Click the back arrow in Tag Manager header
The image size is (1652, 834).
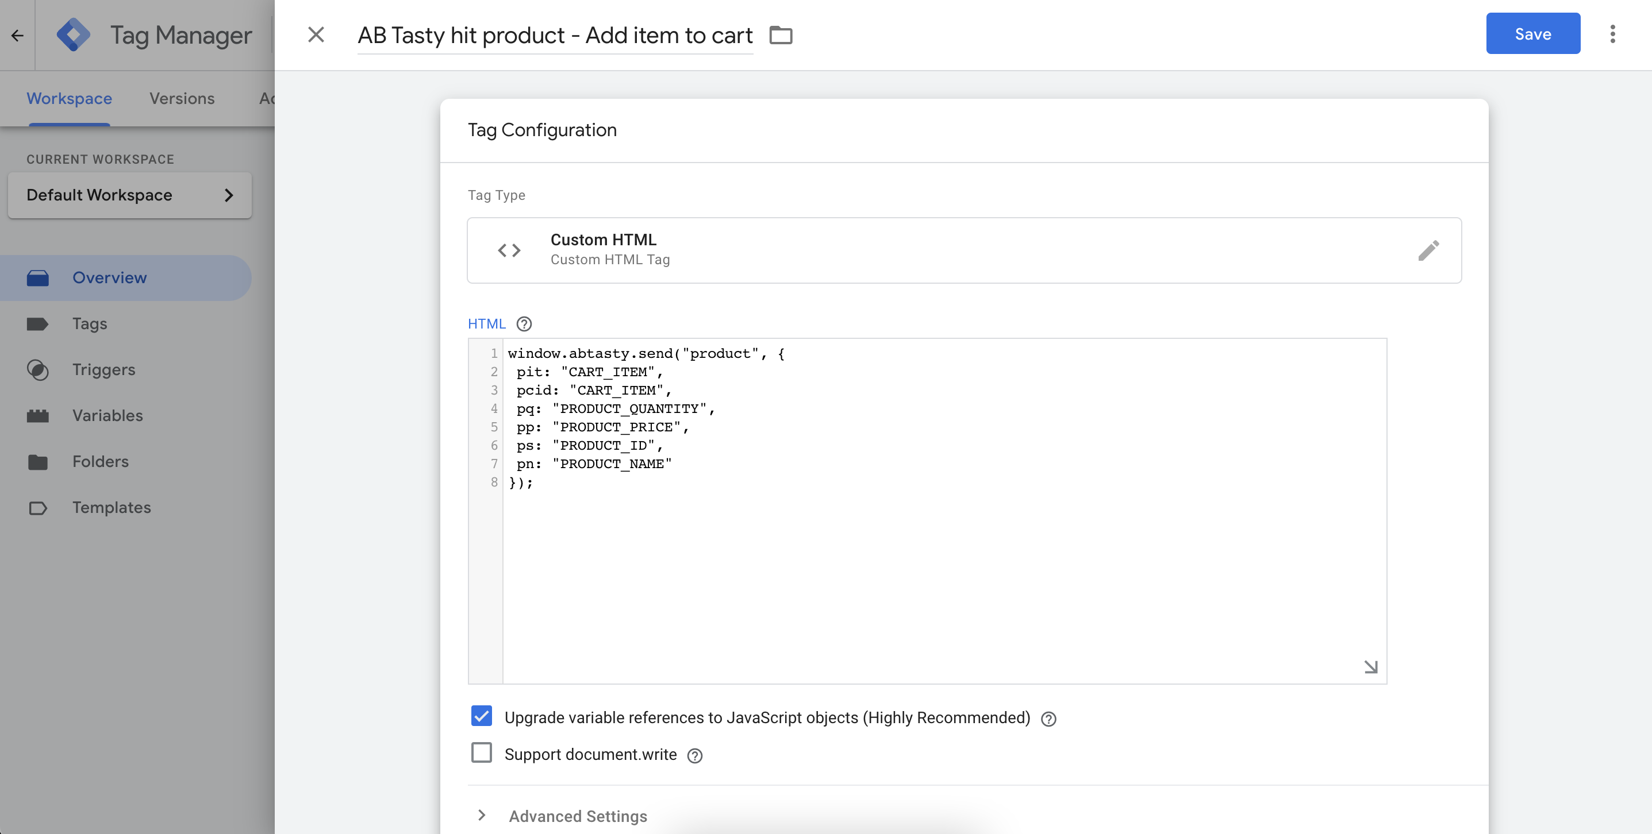coord(17,35)
